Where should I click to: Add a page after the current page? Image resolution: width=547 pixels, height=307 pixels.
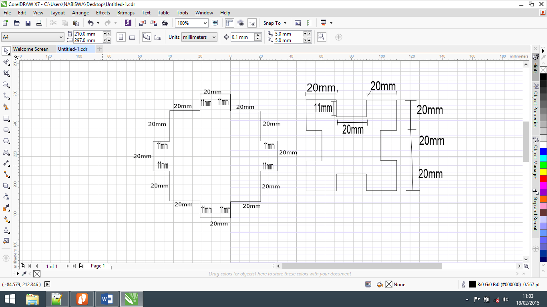click(81, 266)
